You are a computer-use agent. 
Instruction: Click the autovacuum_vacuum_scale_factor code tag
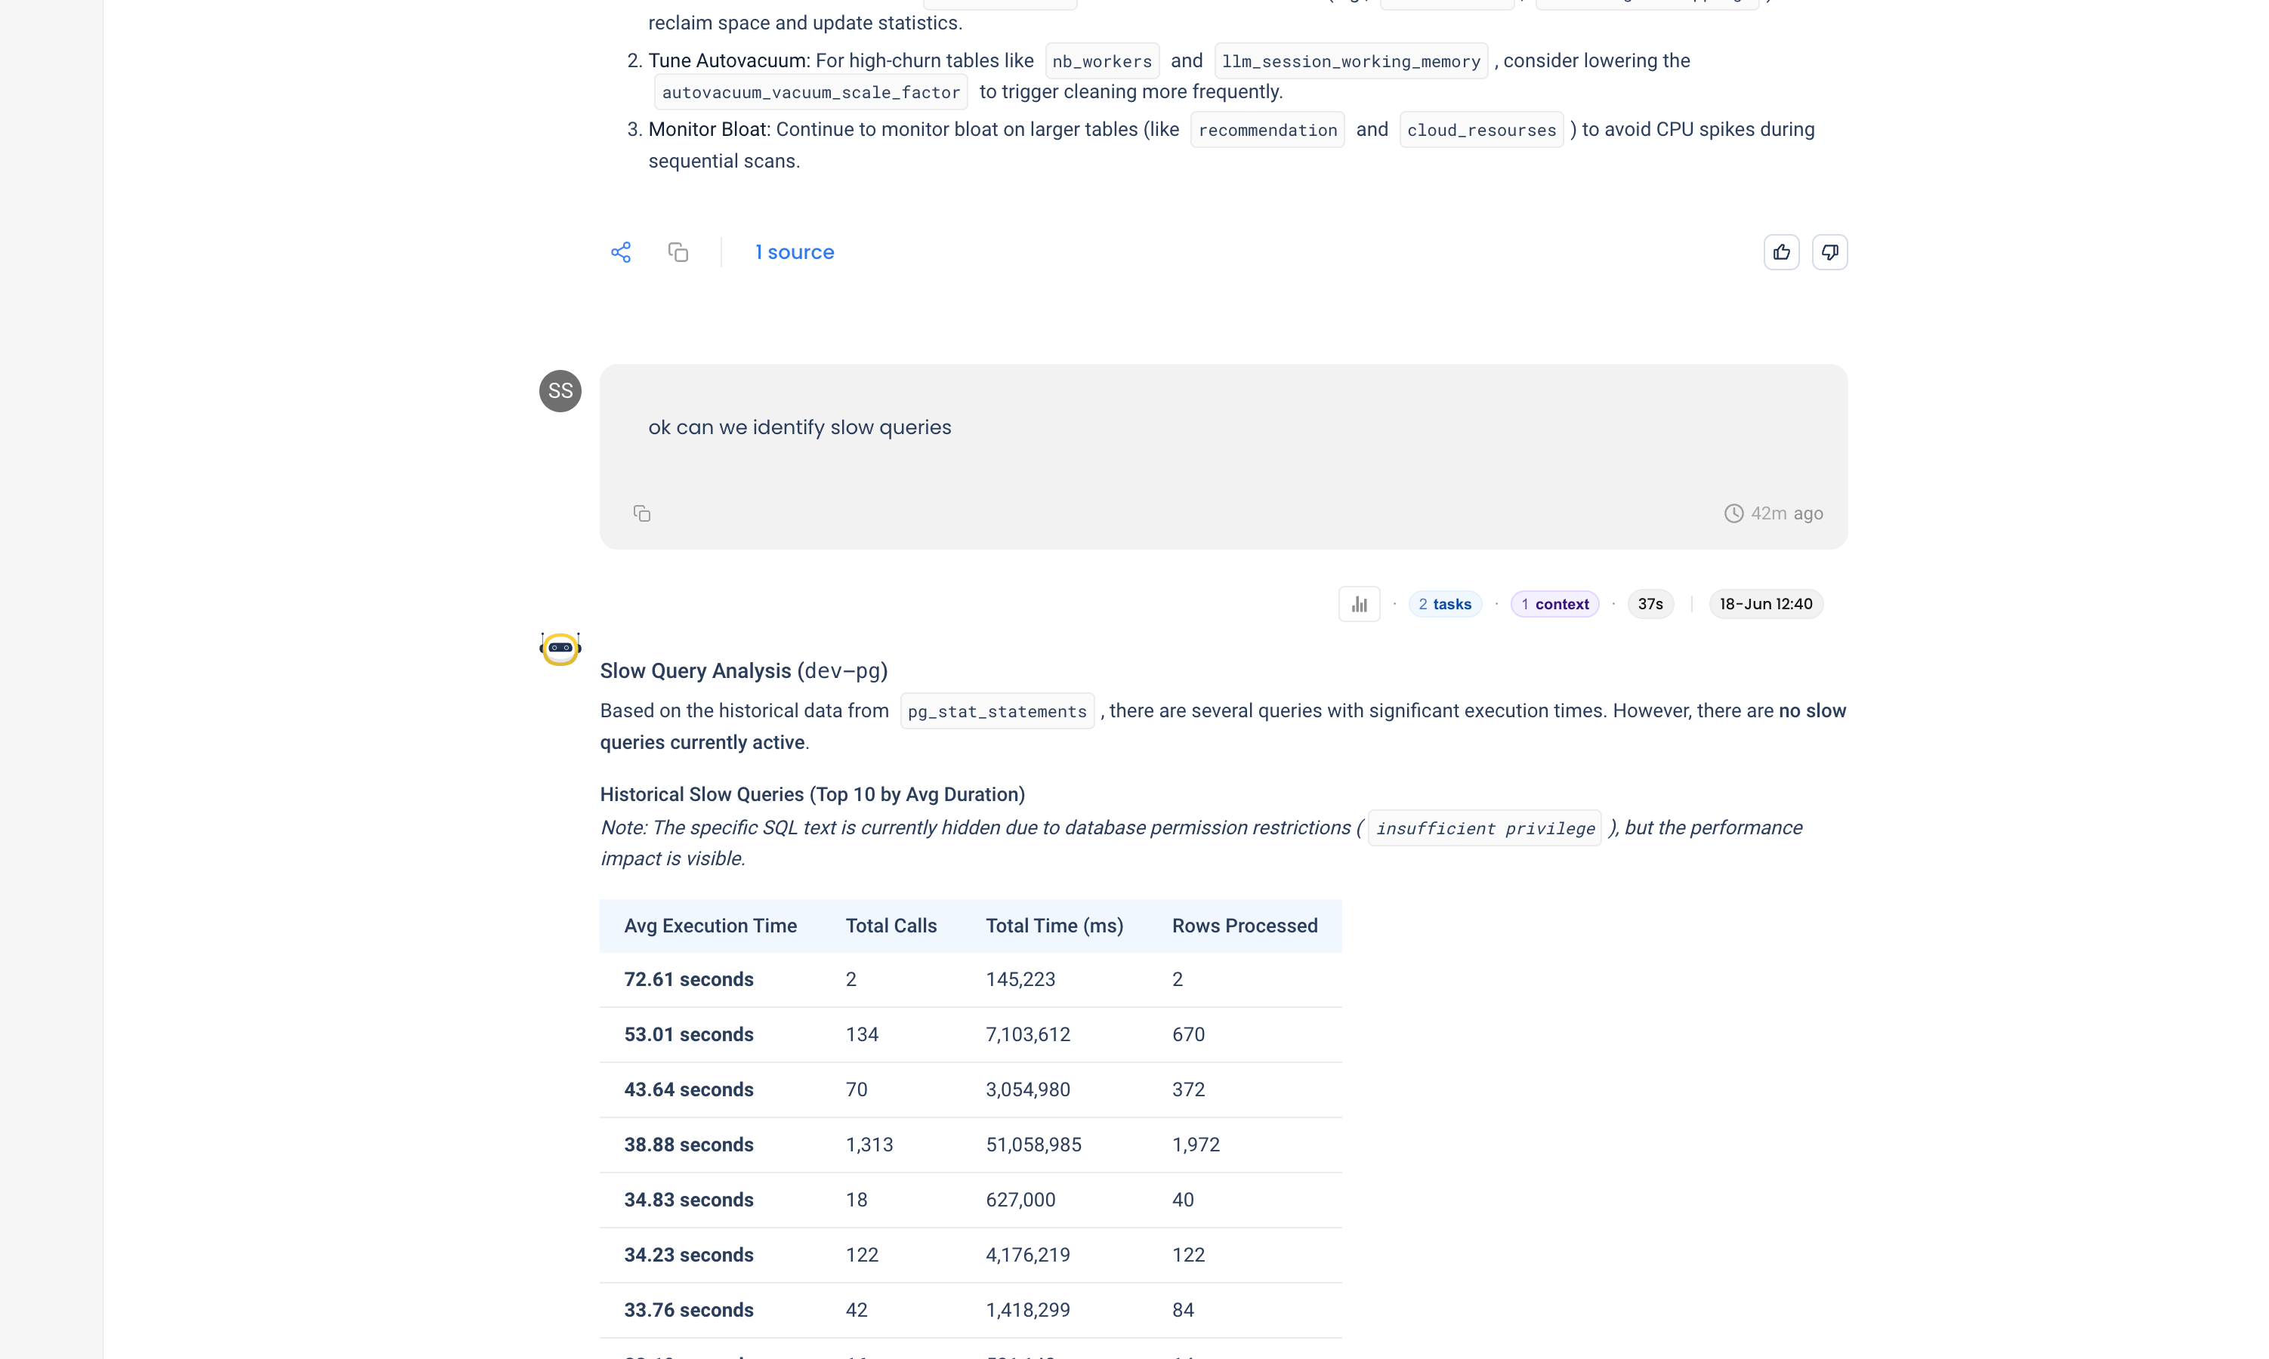(810, 93)
